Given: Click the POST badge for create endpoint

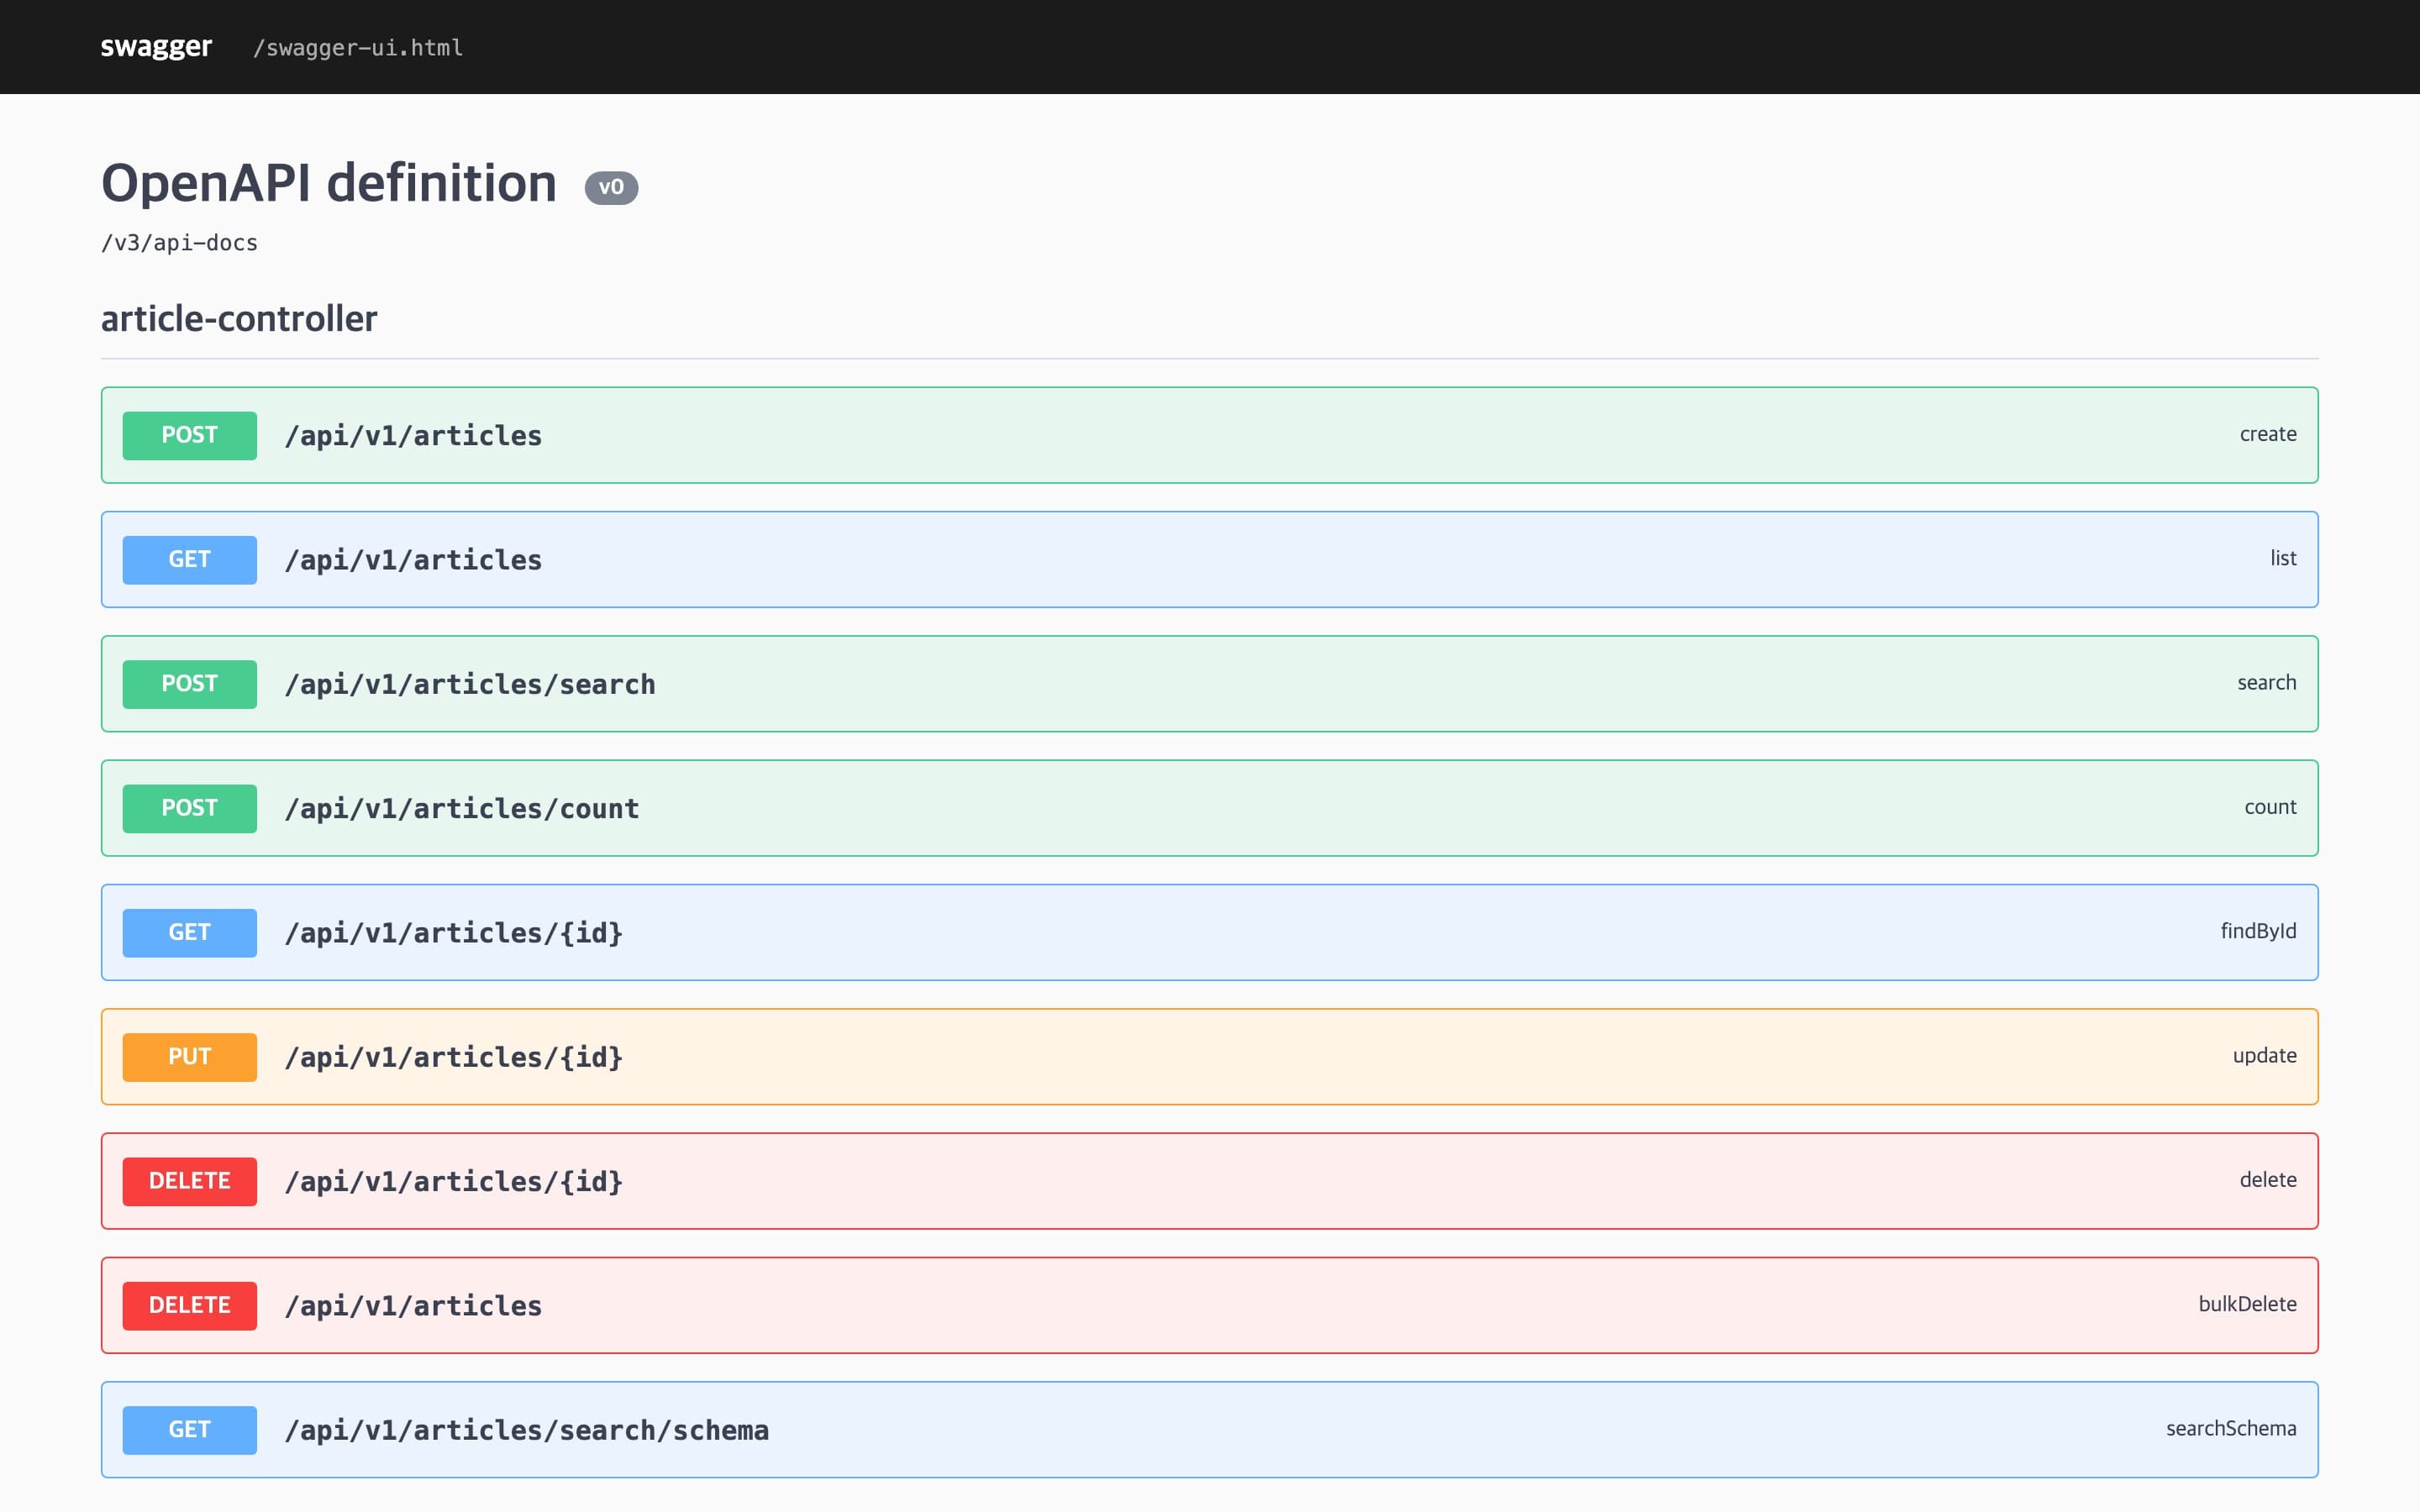Looking at the screenshot, I should [x=189, y=435].
